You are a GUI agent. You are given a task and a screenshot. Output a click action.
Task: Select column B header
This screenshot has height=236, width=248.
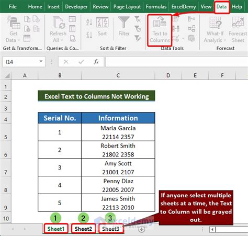coord(60,75)
